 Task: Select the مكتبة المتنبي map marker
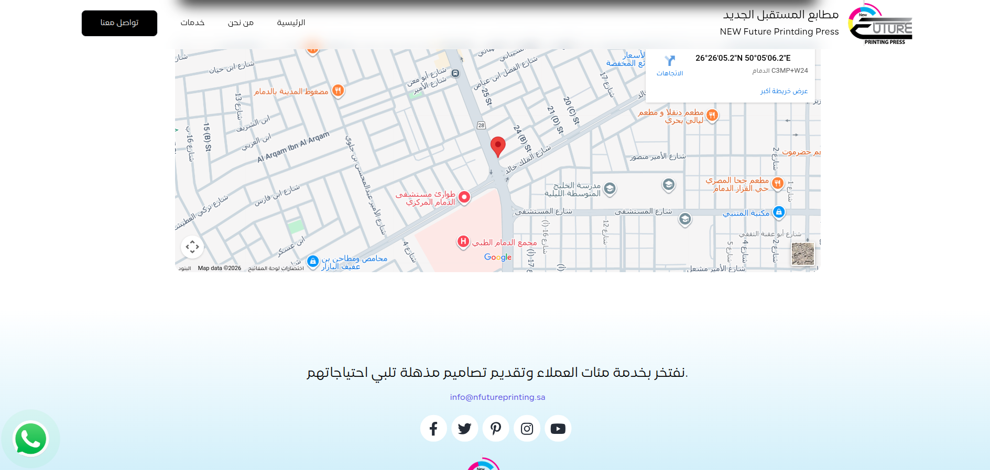pyautogui.click(x=779, y=212)
